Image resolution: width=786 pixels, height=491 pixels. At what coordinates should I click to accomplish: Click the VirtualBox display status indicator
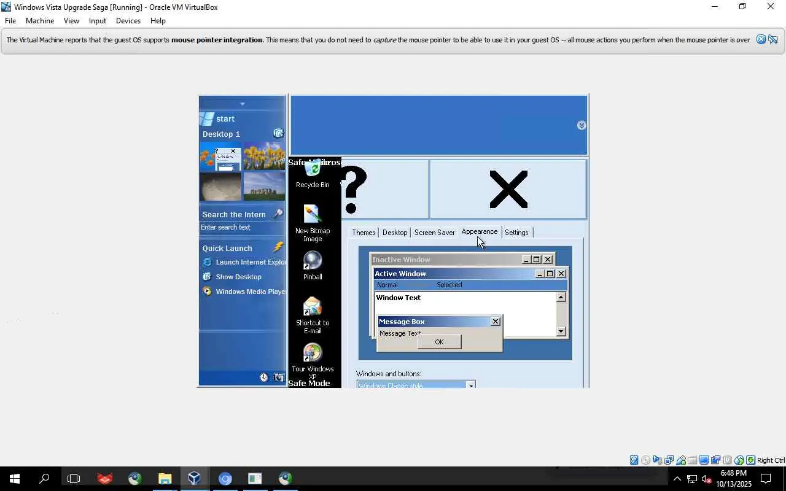coord(704,460)
